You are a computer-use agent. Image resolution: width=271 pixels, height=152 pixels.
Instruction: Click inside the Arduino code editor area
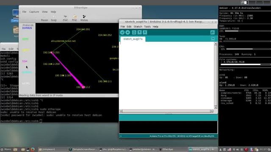[x=167, y=76]
